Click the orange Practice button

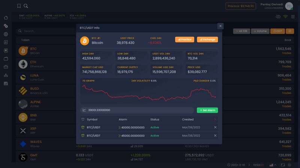[x=184, y=40]
